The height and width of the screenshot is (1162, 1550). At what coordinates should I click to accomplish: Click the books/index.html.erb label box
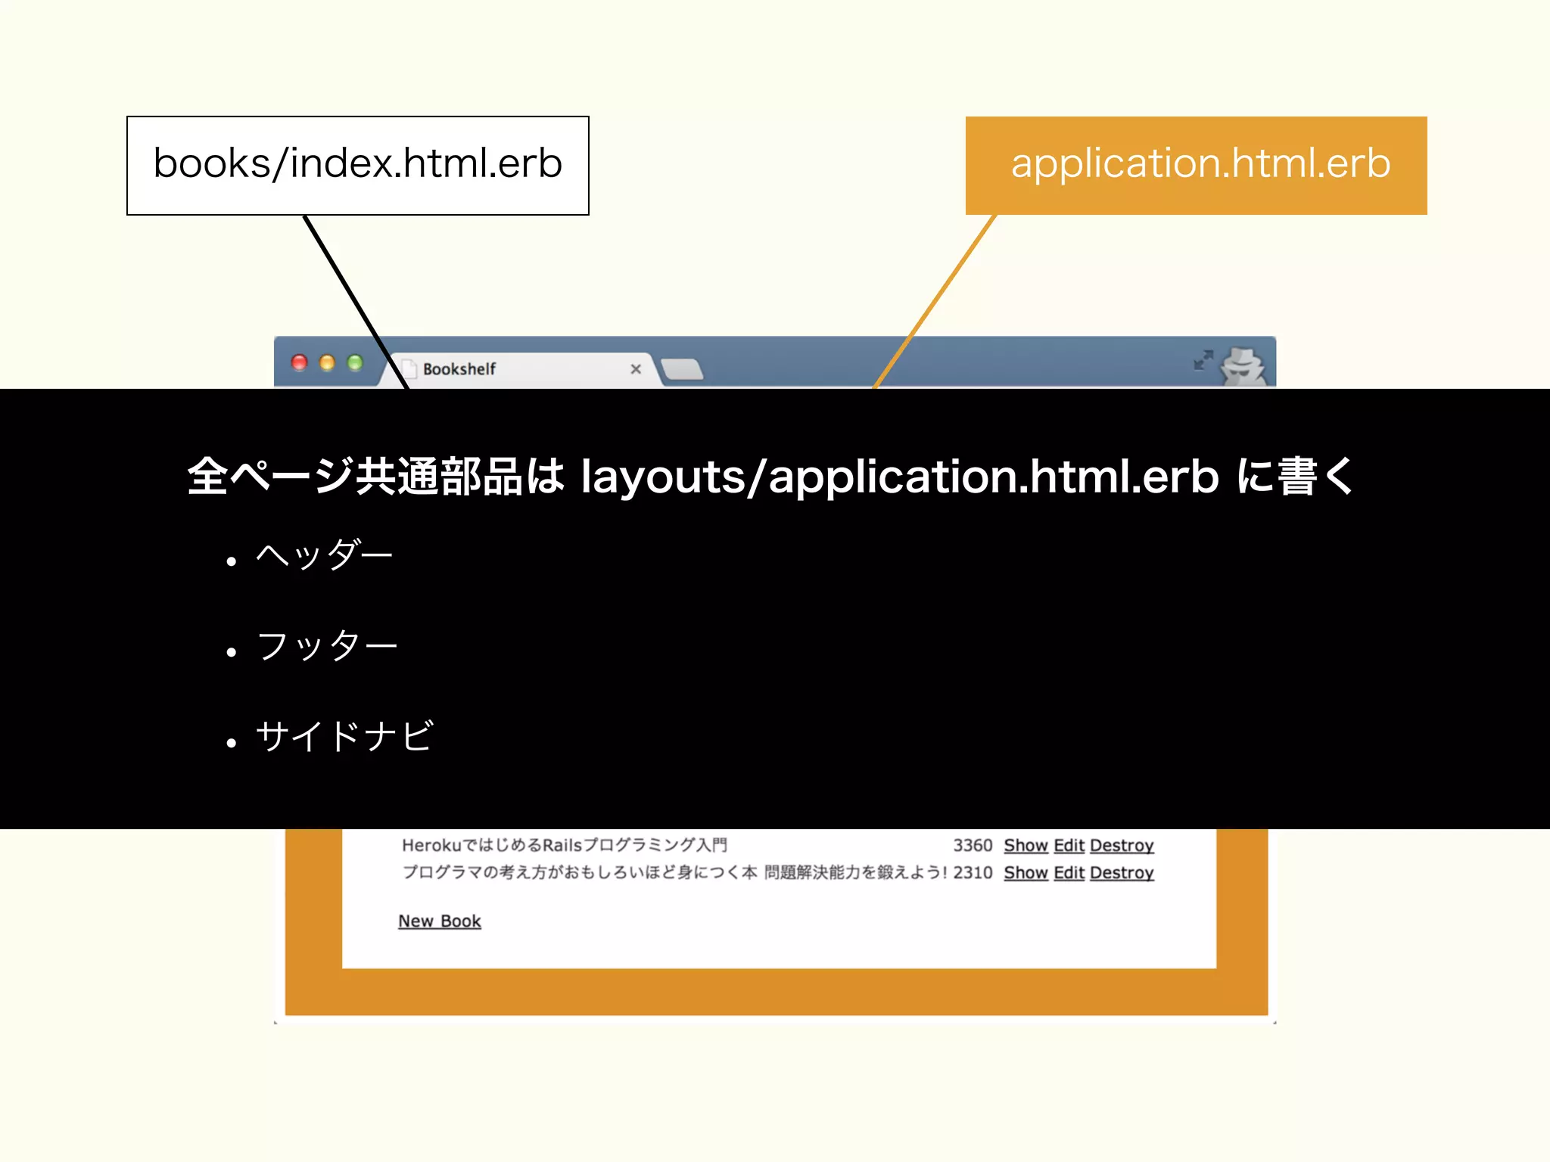(x=358, y=166)
